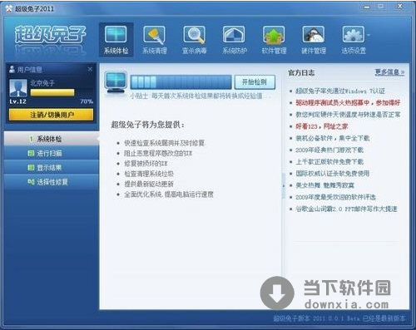The width and height of the screenshot is (416, 330).
Task: Open news about 超级兔子 Windows 7 认证
Action: (x=340, y=91)
